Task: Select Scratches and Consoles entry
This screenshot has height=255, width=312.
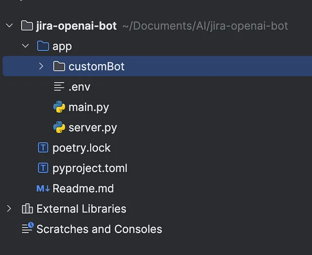Action: 99,229
